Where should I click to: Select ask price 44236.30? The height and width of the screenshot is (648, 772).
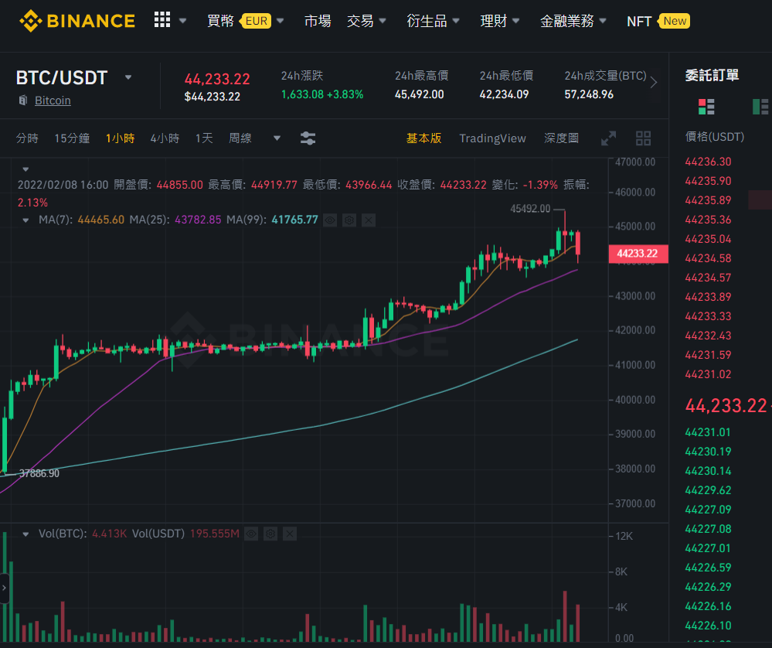[708, 162]
